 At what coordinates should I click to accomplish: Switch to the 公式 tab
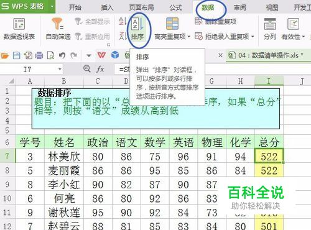click(x=175, y=7)
